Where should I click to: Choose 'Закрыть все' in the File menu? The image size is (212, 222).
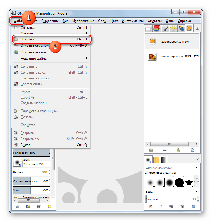(51, 139)
